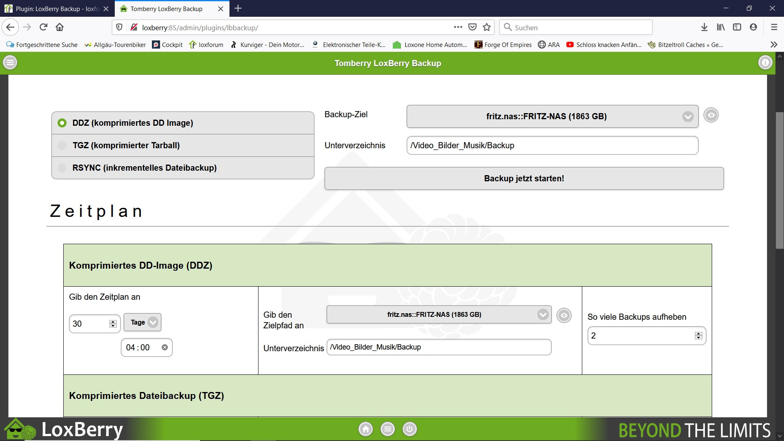Open the Backup-Ziel fritz.nas dropdown

click(x=552, y=116)
